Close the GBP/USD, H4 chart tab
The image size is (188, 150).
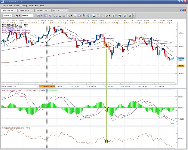pos(16,11)
